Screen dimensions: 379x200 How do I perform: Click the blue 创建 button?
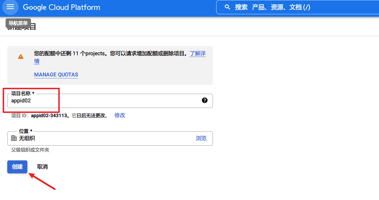click(x=17, y=167)
